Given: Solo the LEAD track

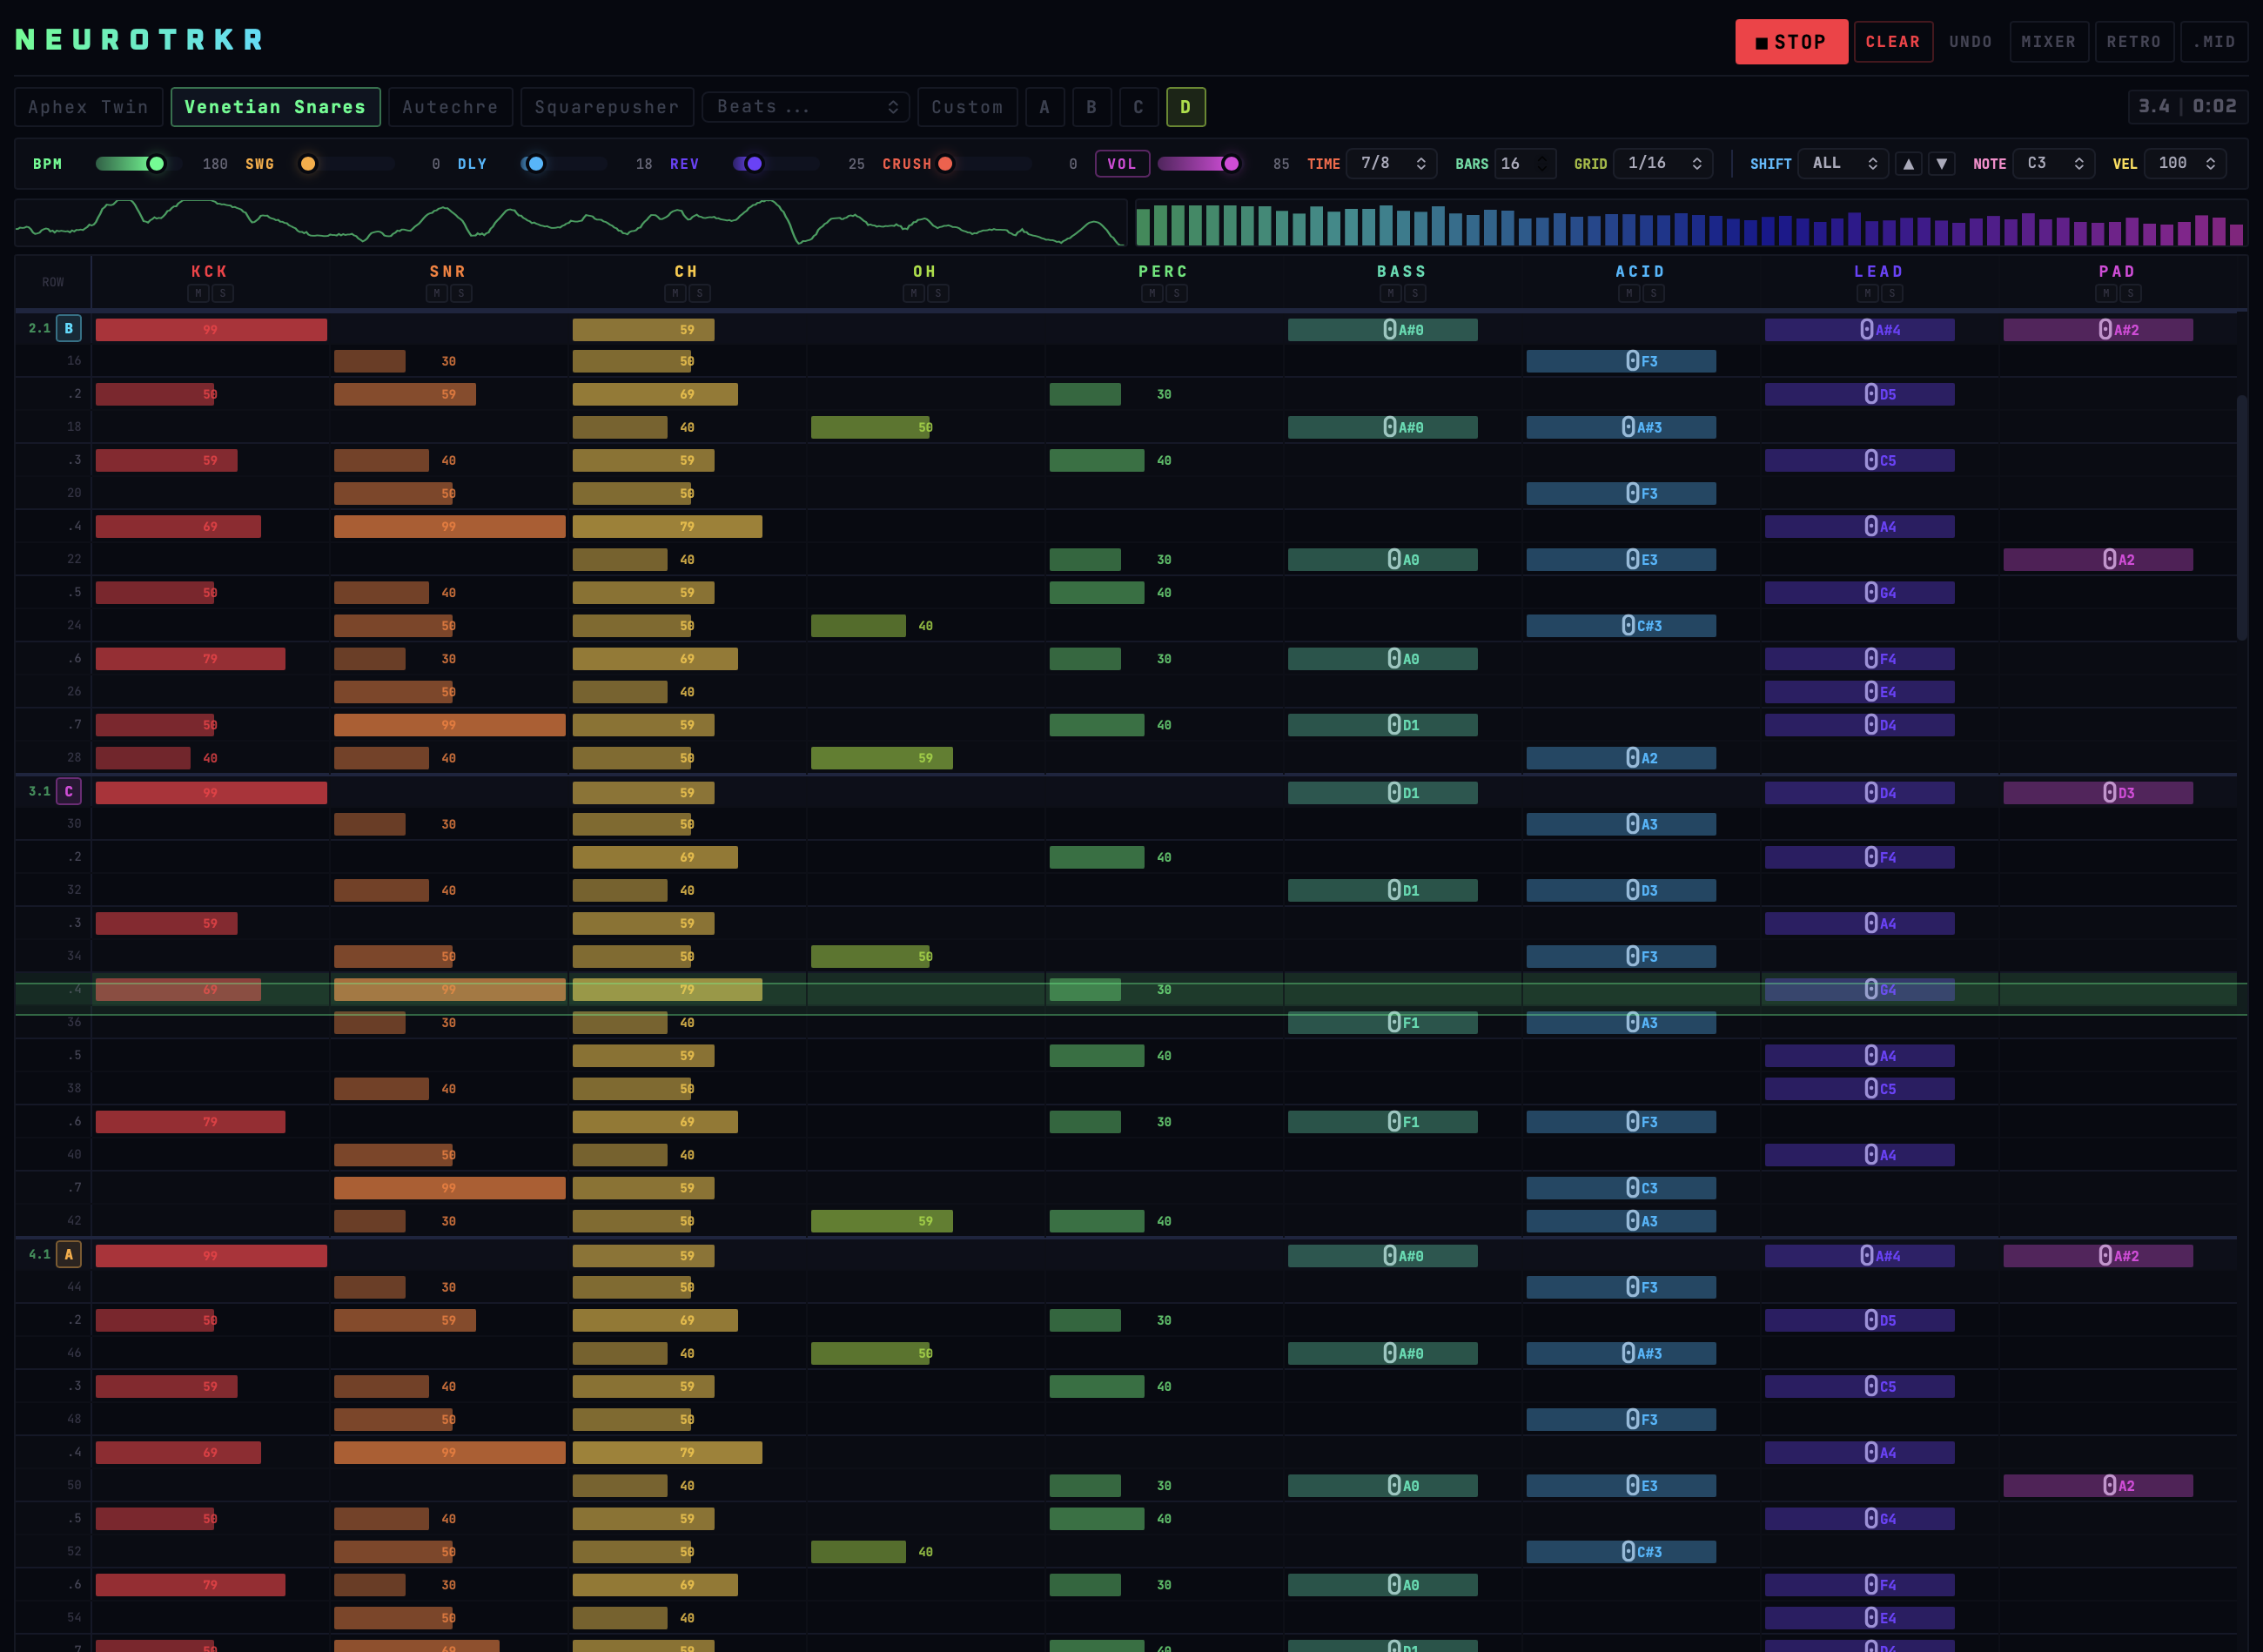Looking at the screenshot, I should point(1892,293).
